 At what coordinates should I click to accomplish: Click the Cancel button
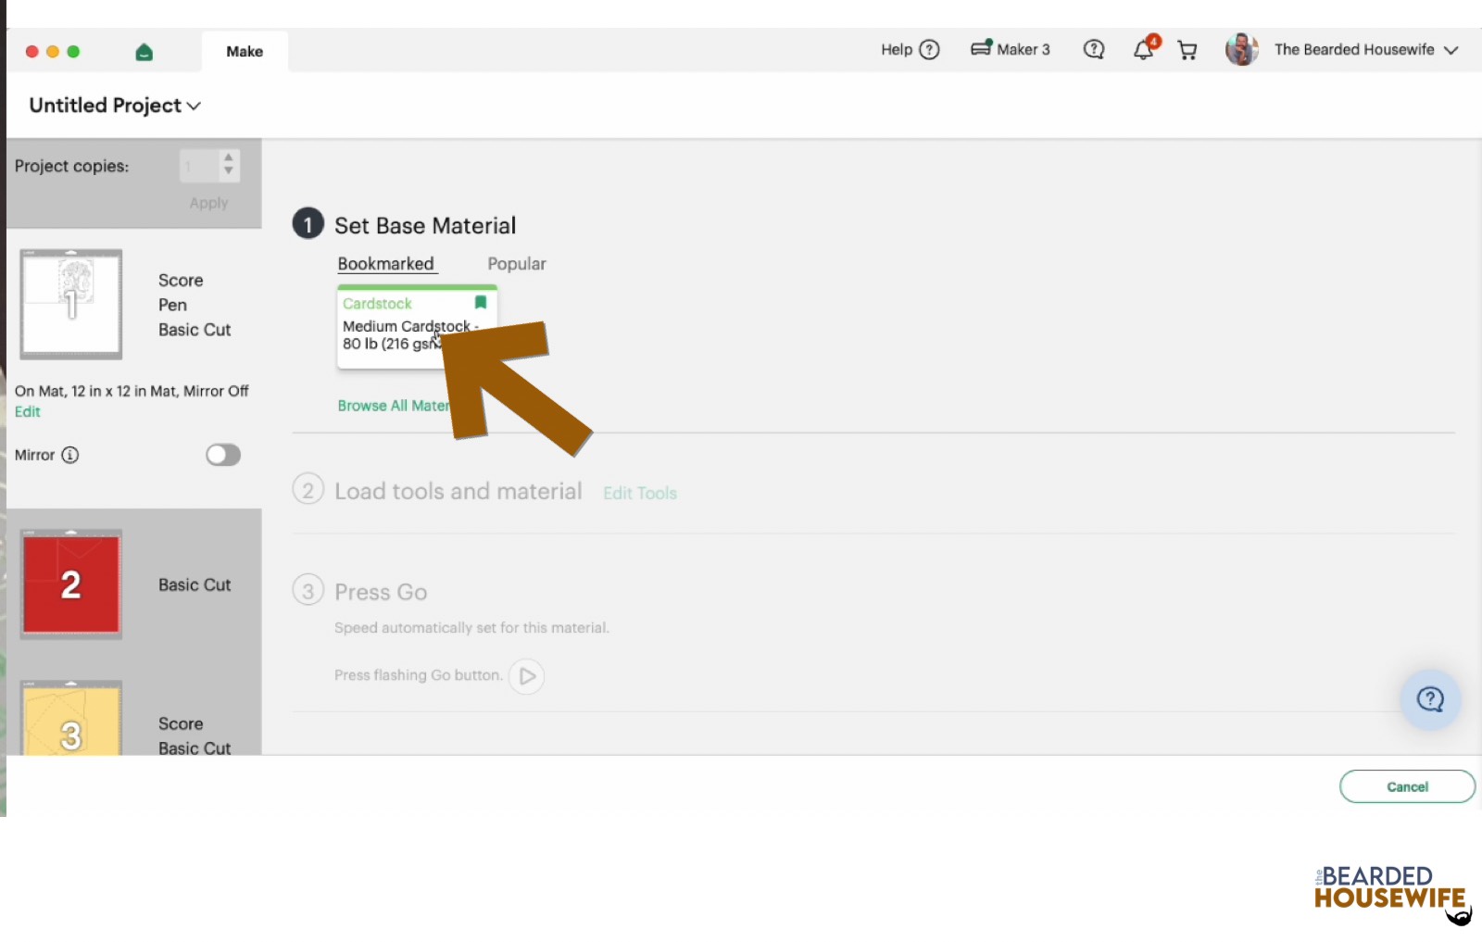[x=1407, y=786]
